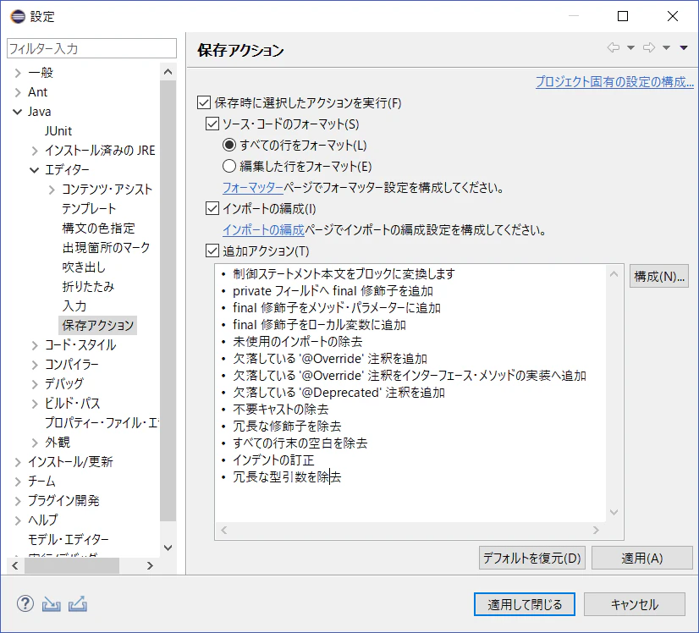Image resolution: width=699 pixels, height=633 pixels.
Task: Expand the Ant tree node
Action: [18, 92]
